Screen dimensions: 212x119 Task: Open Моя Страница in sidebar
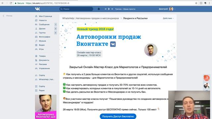pyautogui.click(x=45, y=16)
